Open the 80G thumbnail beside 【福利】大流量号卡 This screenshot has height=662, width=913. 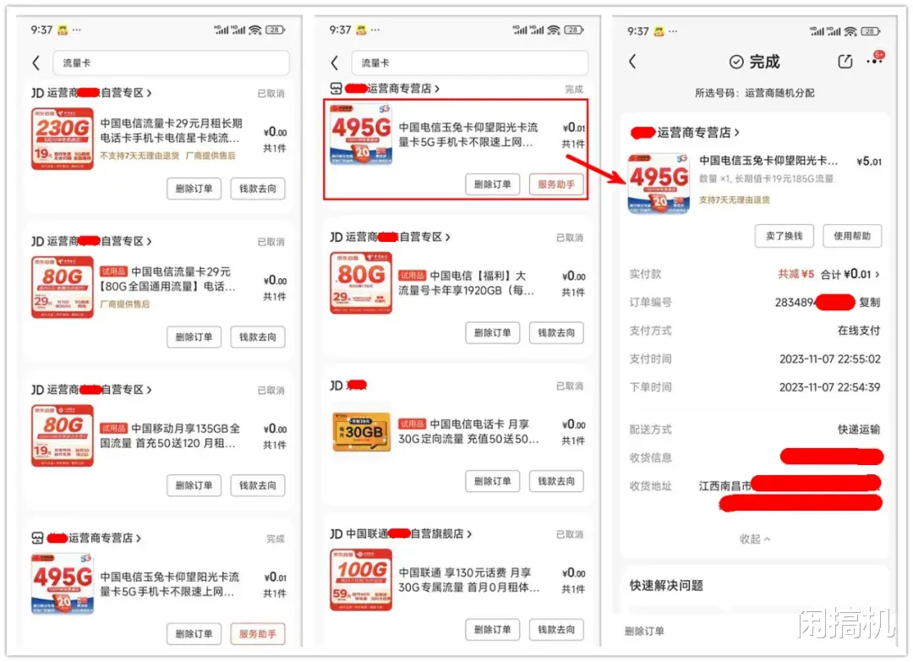(x=361, y=283)
